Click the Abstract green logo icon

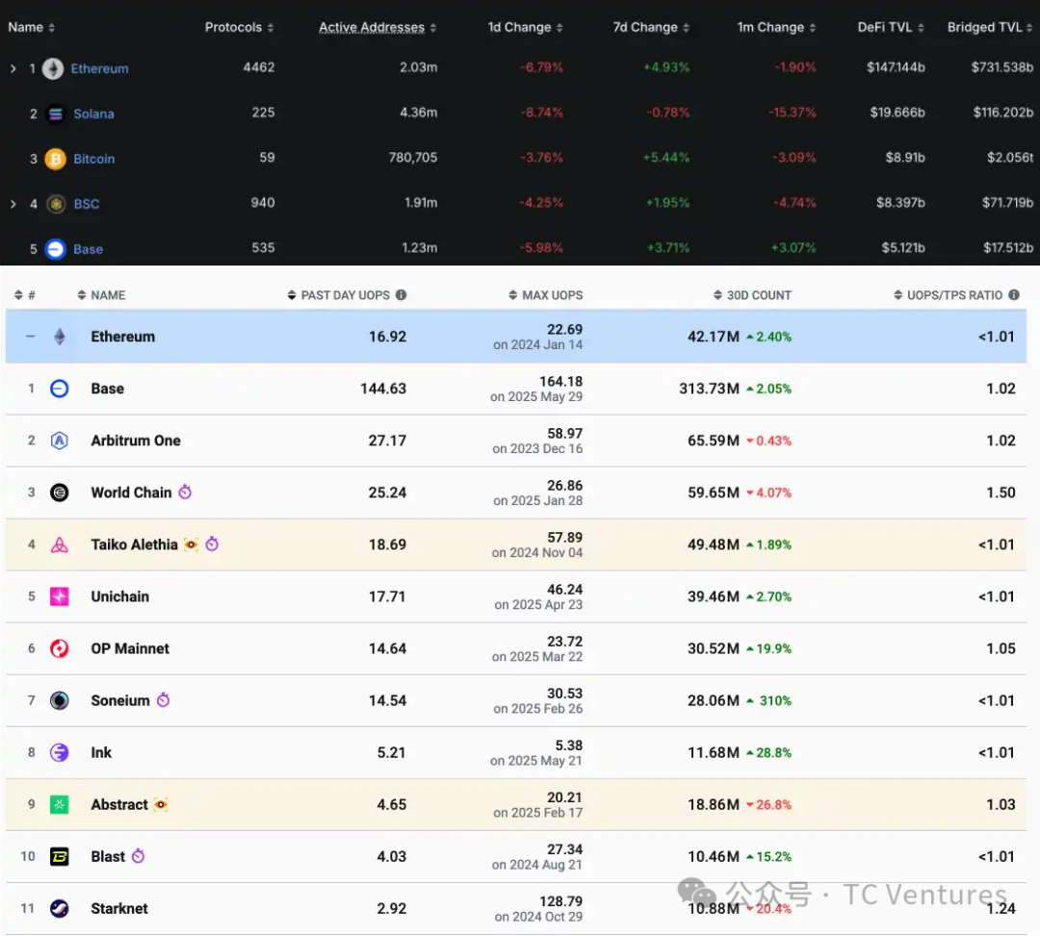60,804
